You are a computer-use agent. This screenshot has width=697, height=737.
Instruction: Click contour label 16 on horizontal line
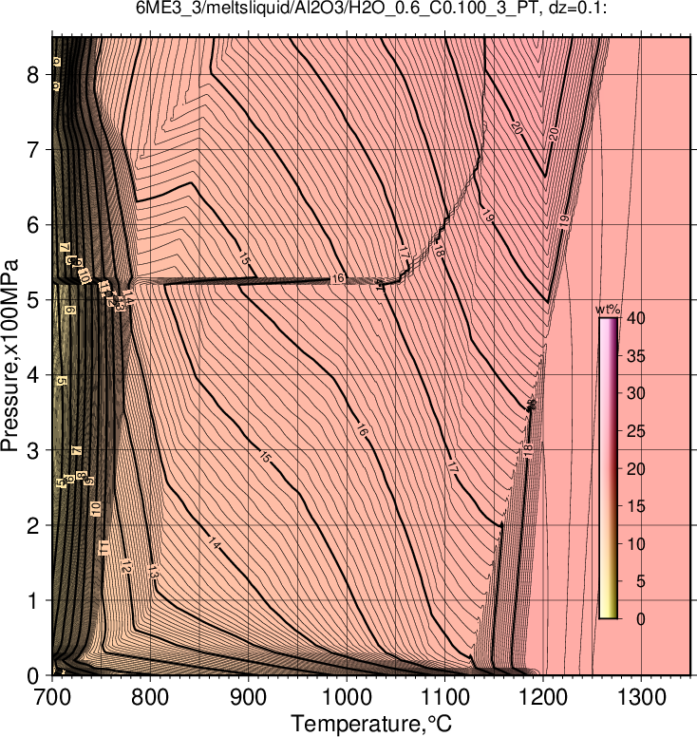pyautogui.click(x=337, y=278)
